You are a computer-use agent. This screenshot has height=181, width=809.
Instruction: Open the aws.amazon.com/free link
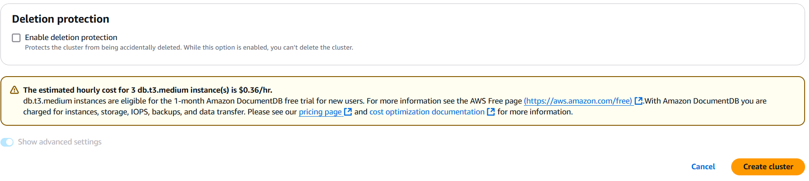pos(578,101)
